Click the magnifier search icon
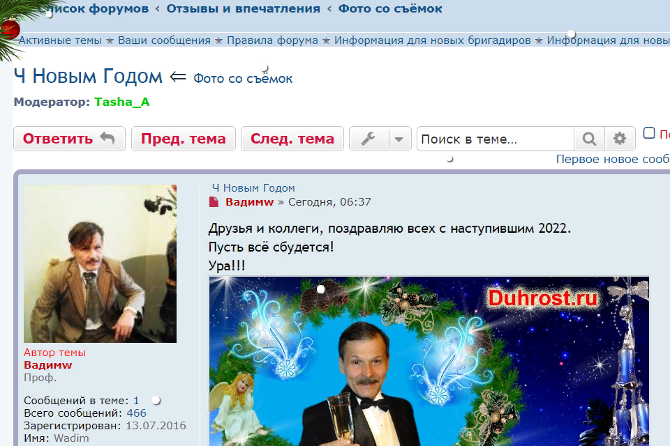The width and height of the screenshot is (670, 446). pyautogui.click(x=589, y=139)
